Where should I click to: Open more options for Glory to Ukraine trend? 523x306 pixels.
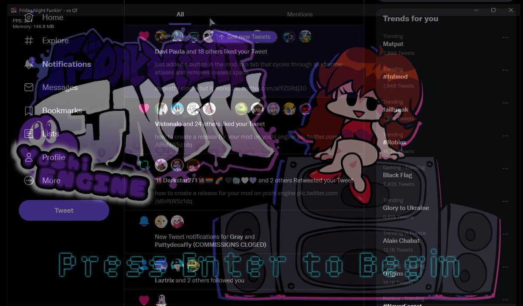pos(506,201)
